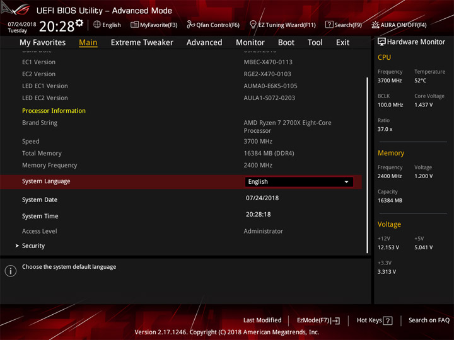Viewport: 454px width, 340px height.
Task: Launch Qfan Control(F6)
Action: (x=213, y=25)
